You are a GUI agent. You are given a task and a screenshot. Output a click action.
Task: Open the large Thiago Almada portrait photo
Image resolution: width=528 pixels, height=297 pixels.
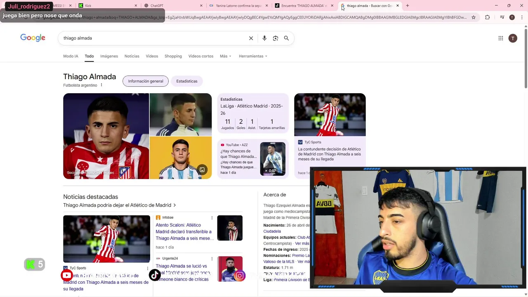pyautogui.click(x=106, y=136)
